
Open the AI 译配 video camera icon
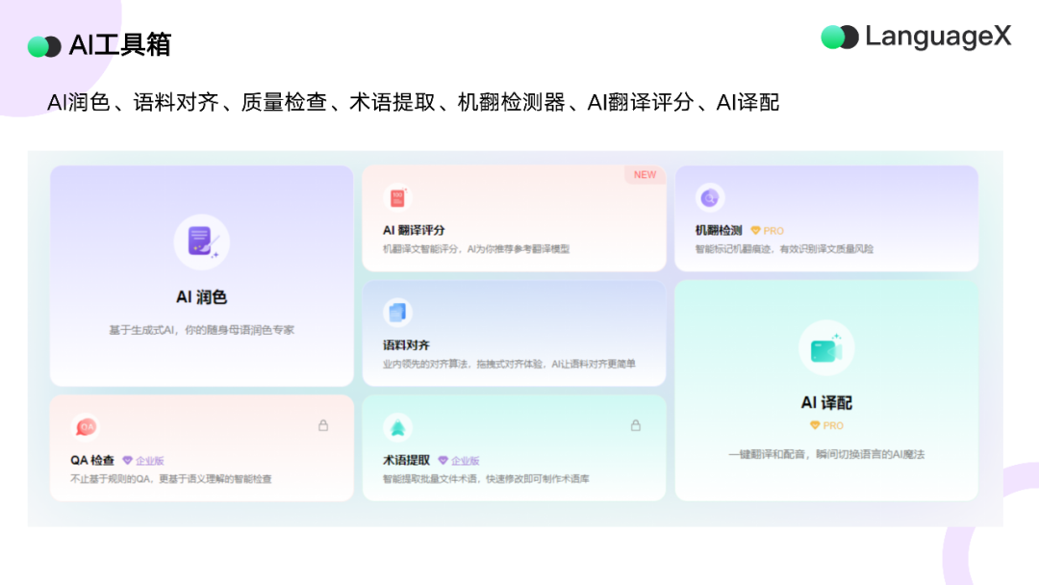[825, 348]
